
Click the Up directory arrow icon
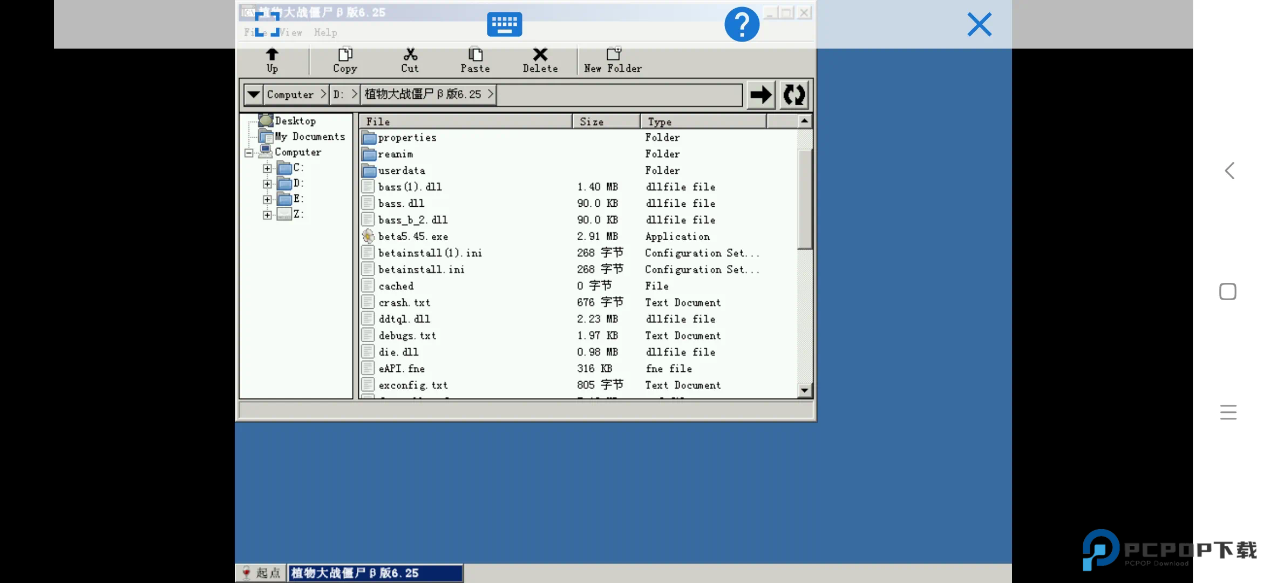point(272,55)
